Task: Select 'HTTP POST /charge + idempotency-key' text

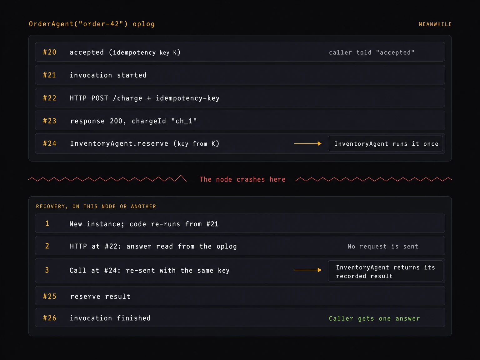Action: click(x=145, y=98)
